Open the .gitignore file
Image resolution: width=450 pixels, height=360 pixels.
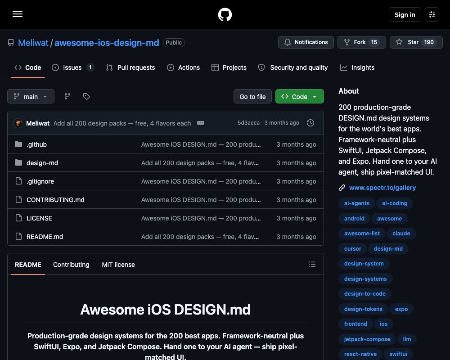(40, 181)
